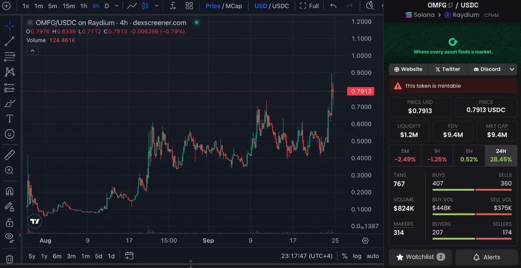Open the alert clock icon in toolbar
The width and height of the screenshot is (521, 268).
point(370,6)
